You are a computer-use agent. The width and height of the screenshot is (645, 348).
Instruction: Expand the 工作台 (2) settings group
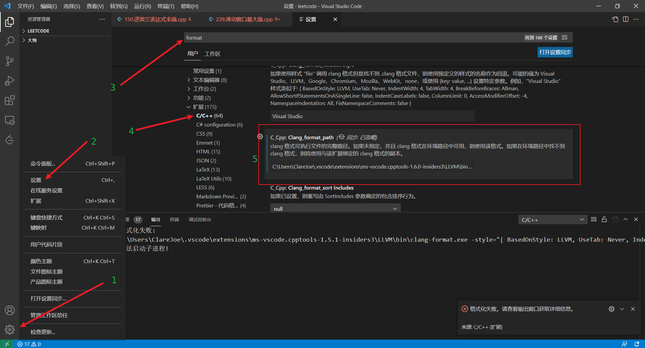(x=202, y=89)
